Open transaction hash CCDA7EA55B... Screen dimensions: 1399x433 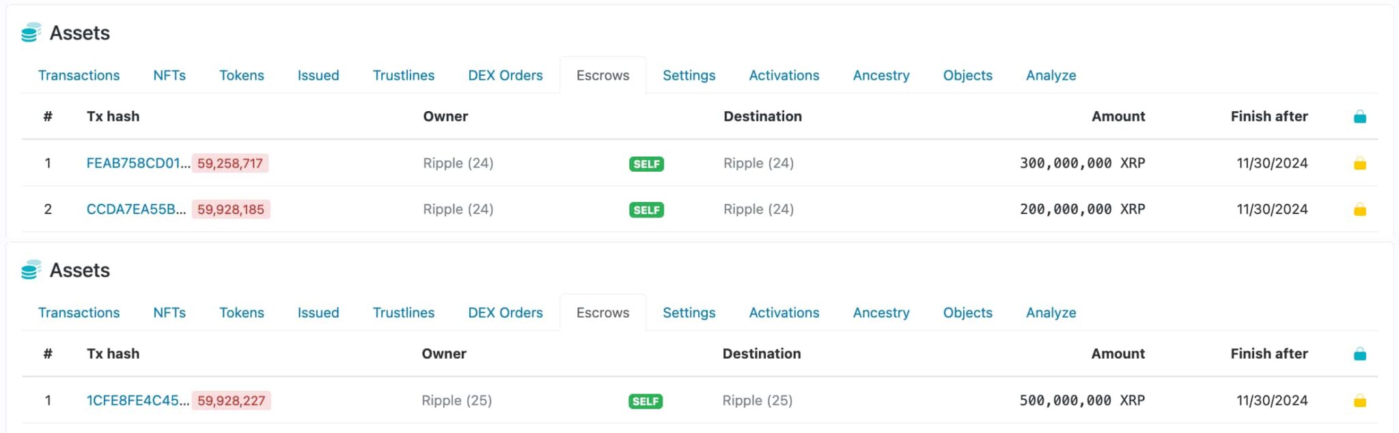pos(135,209)
